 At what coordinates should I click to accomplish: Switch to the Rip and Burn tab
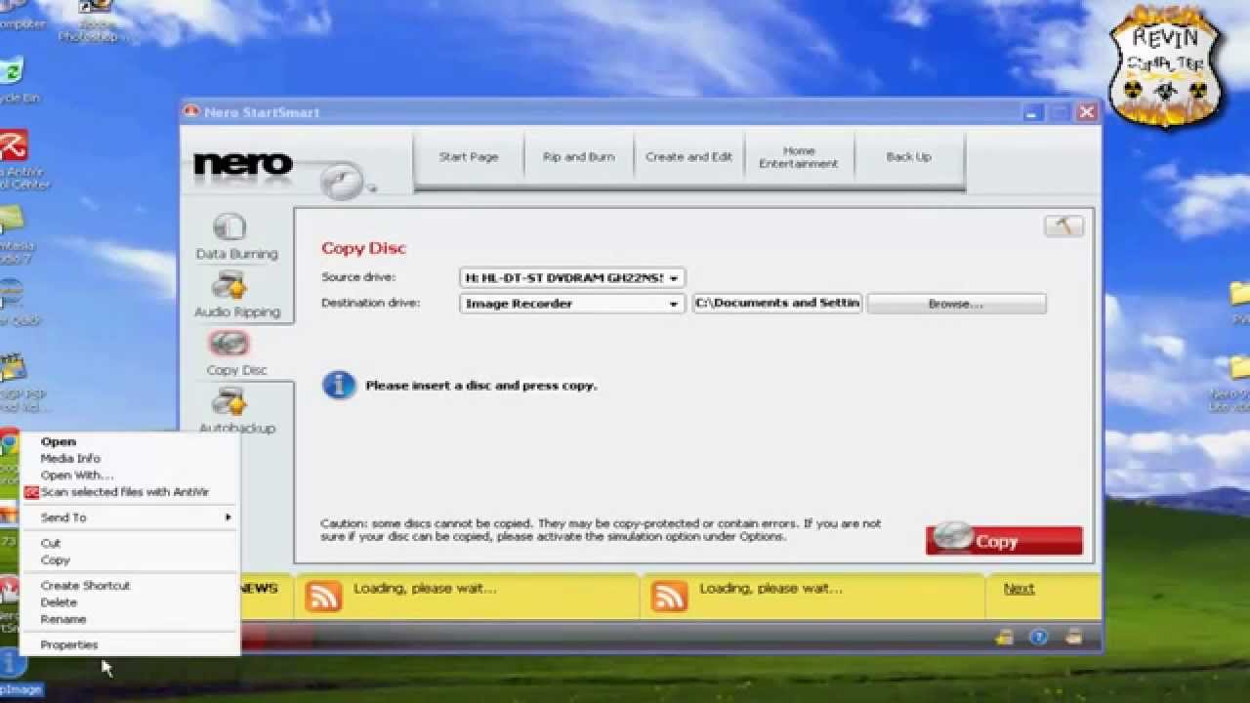click(x=579, y=157)
